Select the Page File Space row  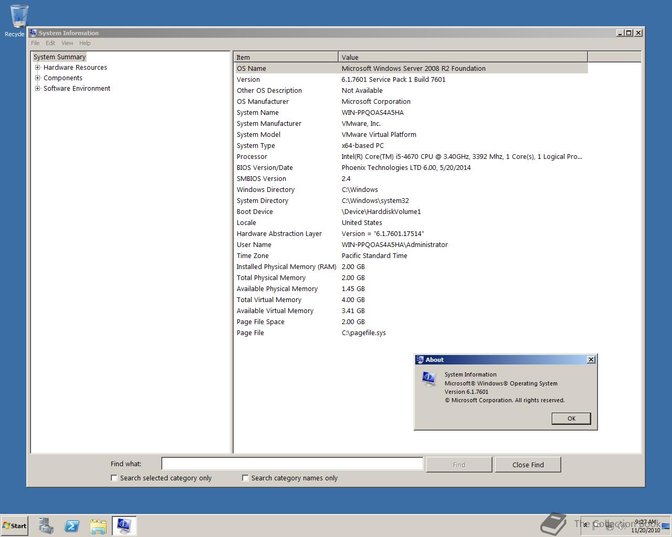411,321
